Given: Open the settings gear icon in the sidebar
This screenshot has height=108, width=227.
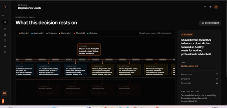Looking at the screenshot, I should [x=5, y=52].
